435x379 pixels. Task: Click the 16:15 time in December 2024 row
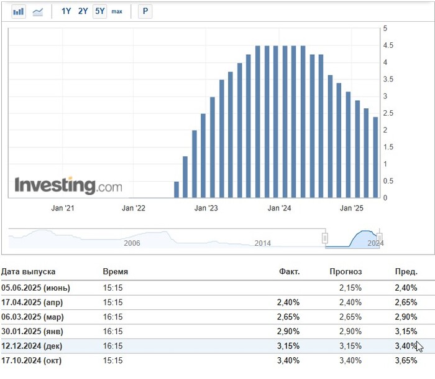pos(113,346)
